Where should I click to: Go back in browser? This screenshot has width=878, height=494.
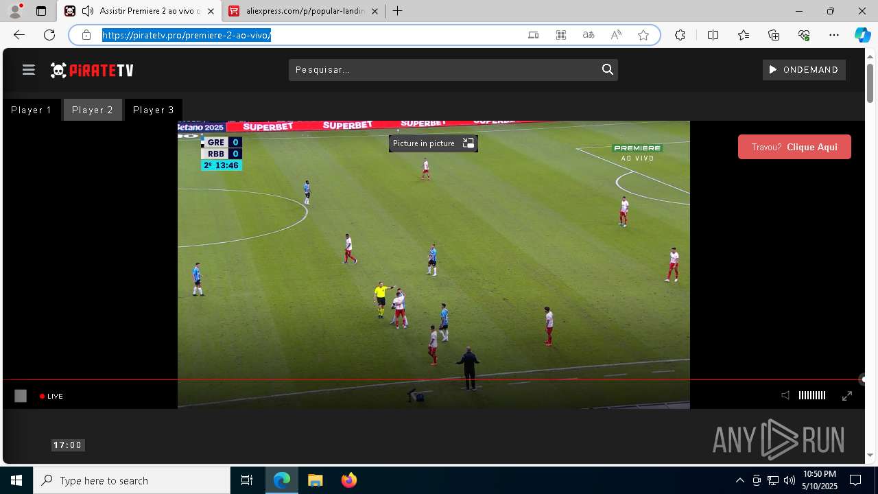19,35
